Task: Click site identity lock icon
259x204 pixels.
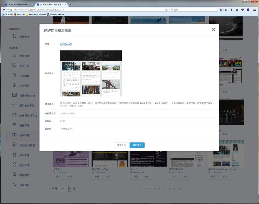Action: click(x=11, y=10)
